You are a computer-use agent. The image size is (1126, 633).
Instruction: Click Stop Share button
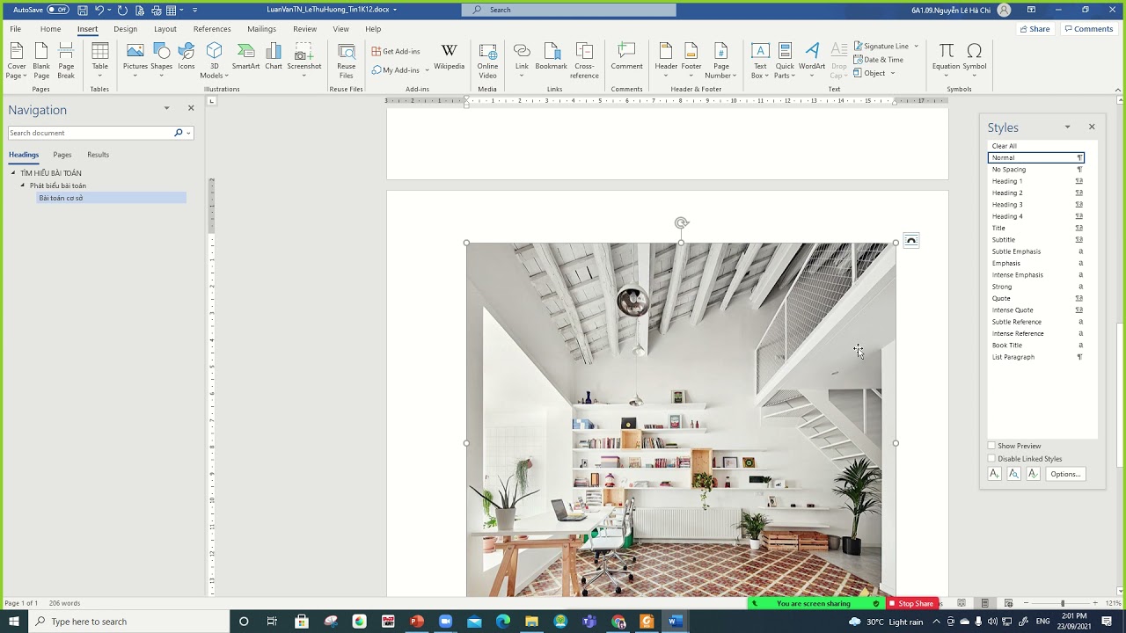coord(911,603)
